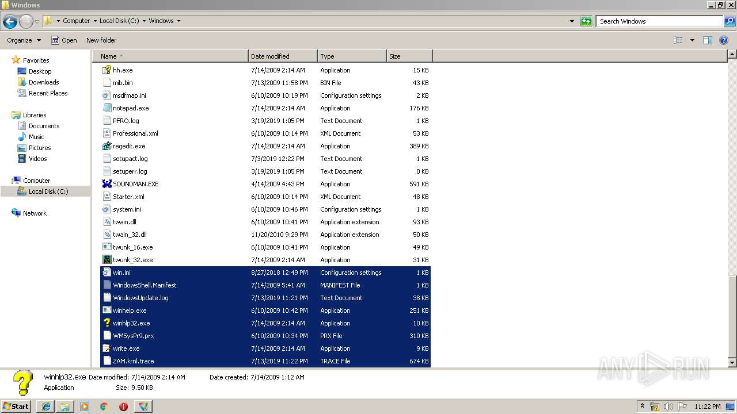This screenshot has height=414, width=737.
Task: Click the write.exe icon
Action: tap(107, 348)
